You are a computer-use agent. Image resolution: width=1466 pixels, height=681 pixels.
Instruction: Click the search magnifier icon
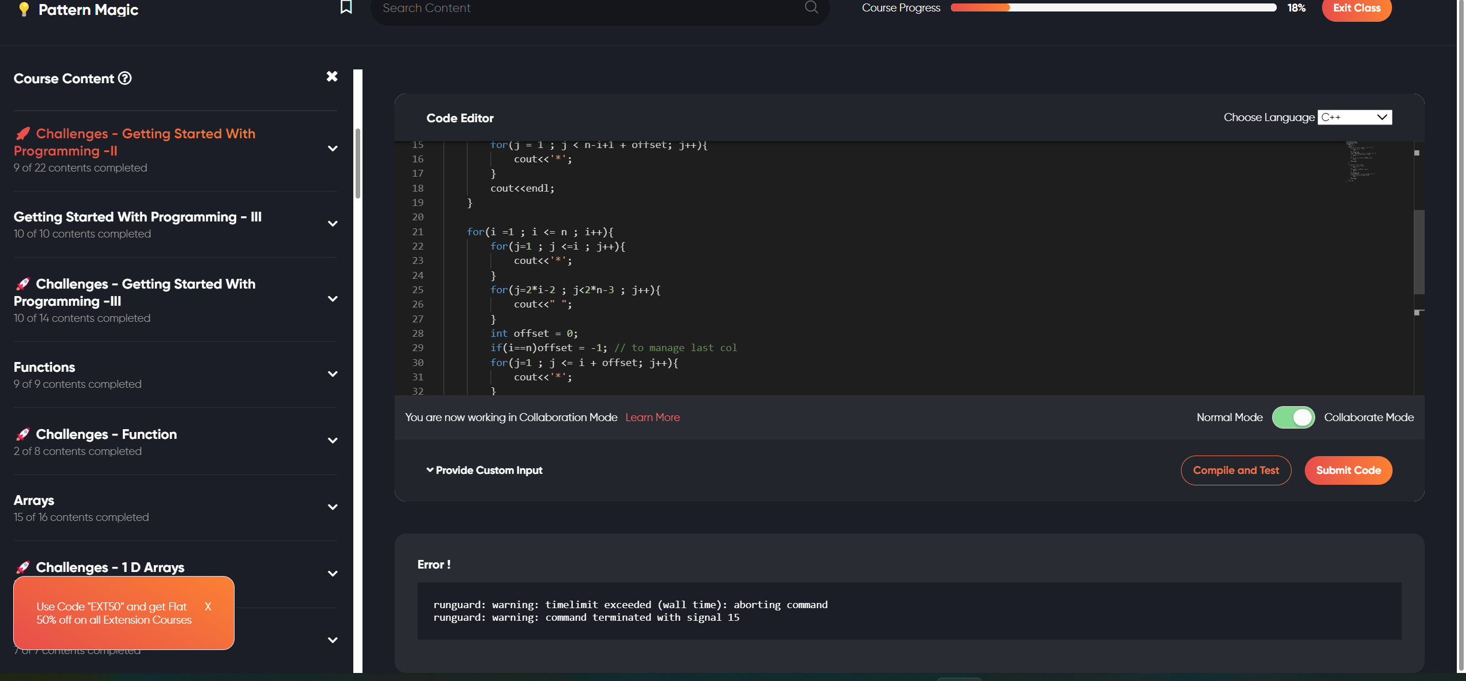point(811,7)
